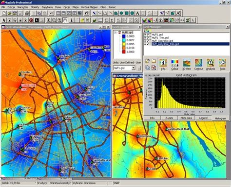This screenshot has width=231, height=187.
Task: Click the open grid folder icon in Grid Manager
Action: [154, 61]
